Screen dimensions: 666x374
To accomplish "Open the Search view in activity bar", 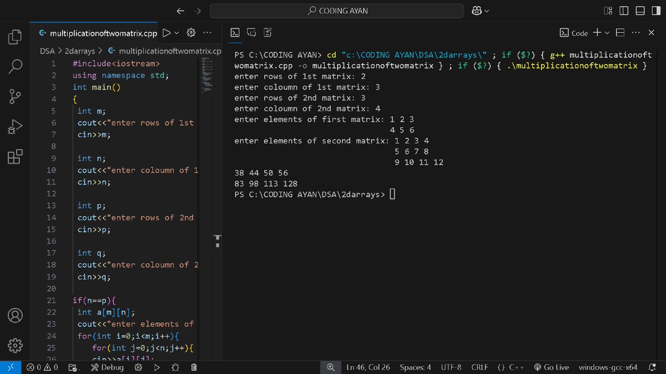I will tap(15, 66).
